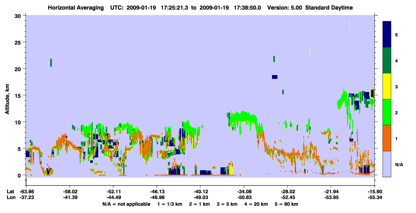This screenshot has height=213, width=416.
Task: Click the '3 = 5 km' legend entry
Action: pyautogui.click(x=227, y=204)
